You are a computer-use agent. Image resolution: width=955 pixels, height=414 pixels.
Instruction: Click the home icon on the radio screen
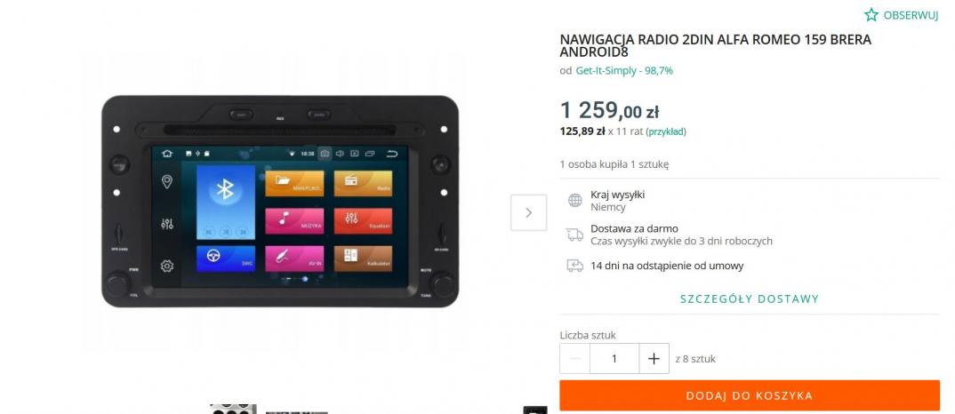click(167, 154)
